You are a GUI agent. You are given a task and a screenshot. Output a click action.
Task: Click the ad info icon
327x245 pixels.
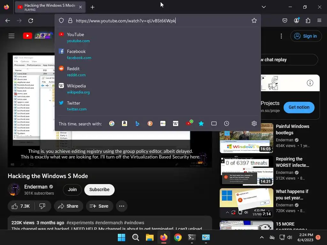310,83
